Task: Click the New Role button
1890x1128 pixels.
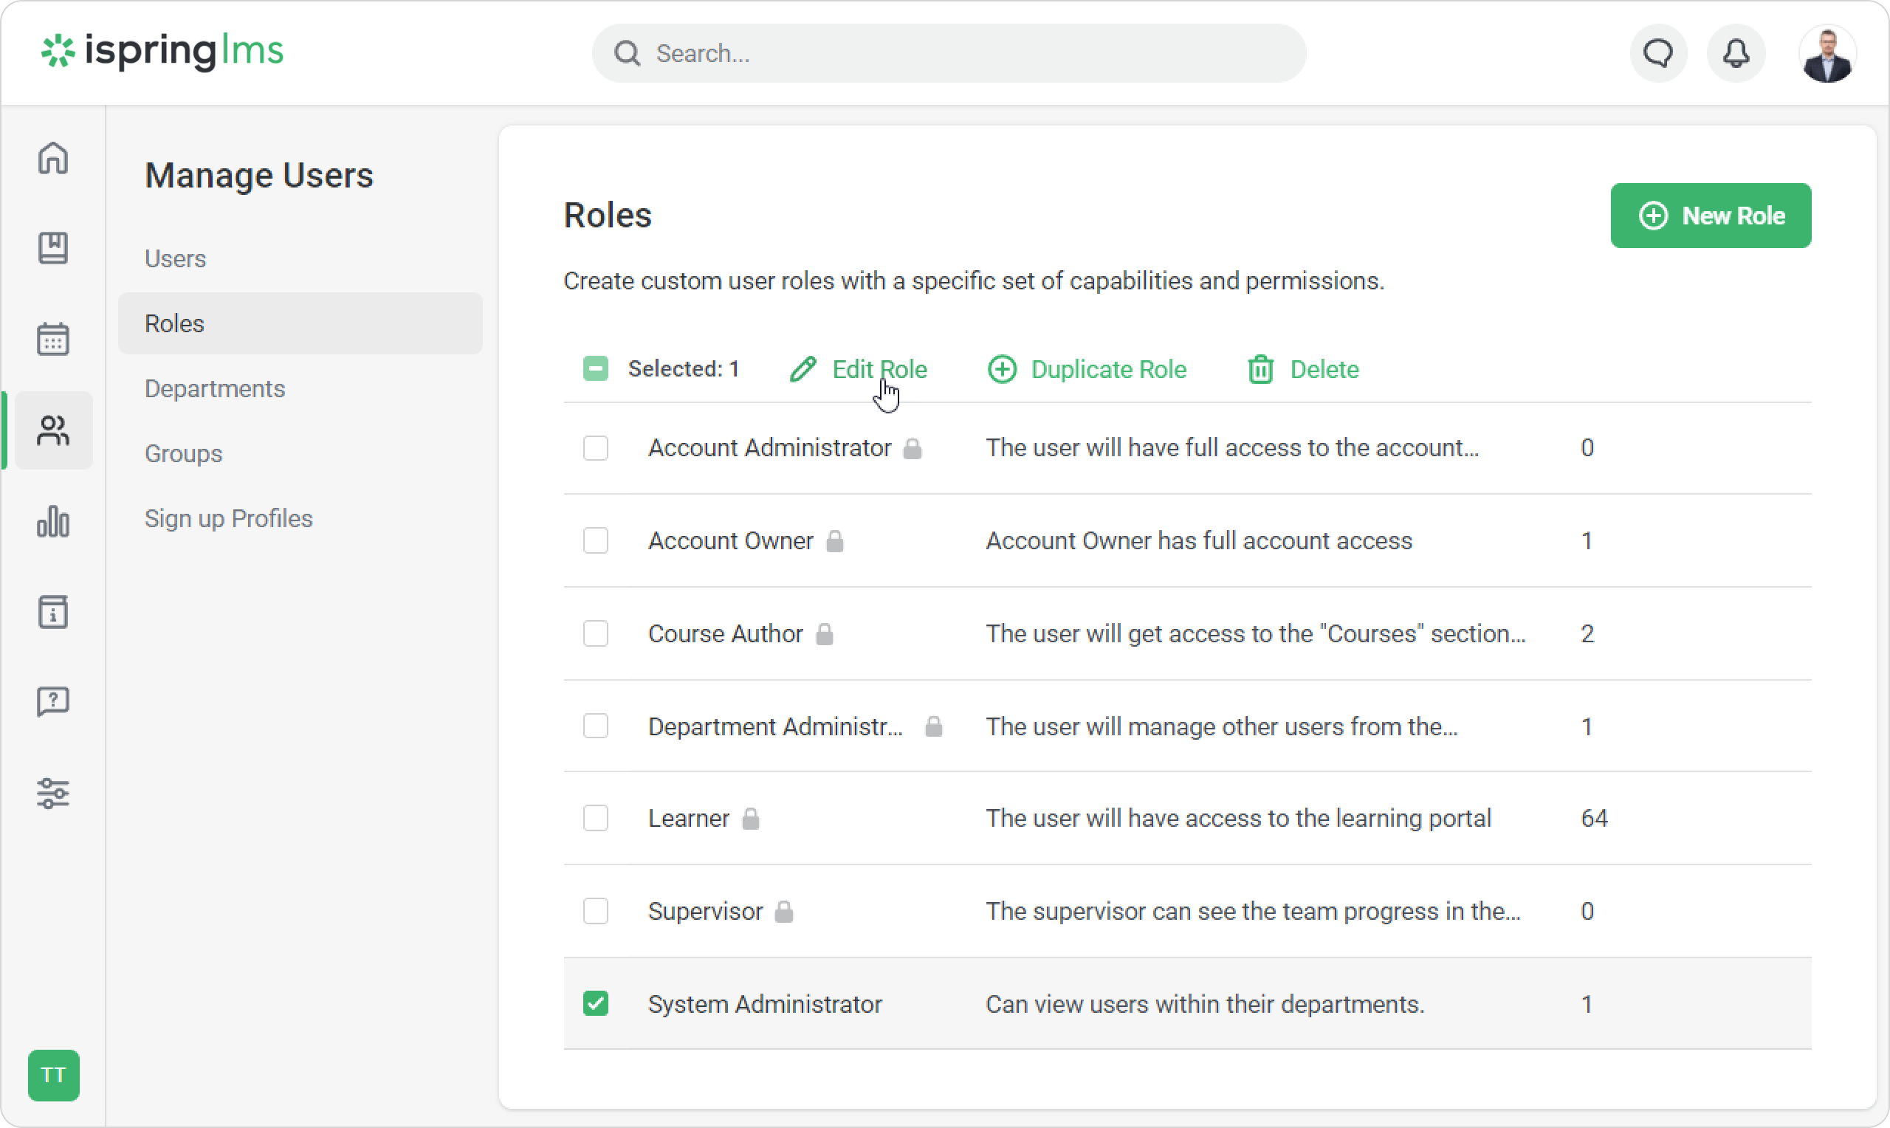Action: [x=1710, y=216]
